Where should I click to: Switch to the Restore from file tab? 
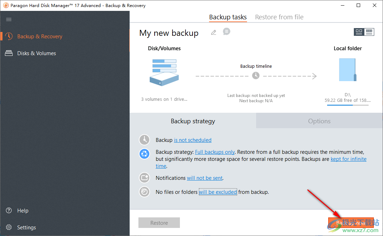tap(279, 17)
